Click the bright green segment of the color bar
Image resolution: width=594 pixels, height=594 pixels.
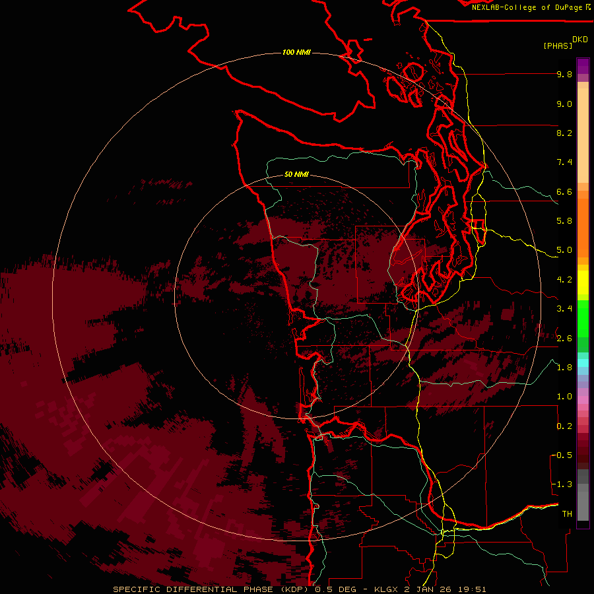(583, 319)
